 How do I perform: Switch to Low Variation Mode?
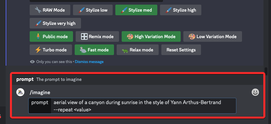(x=213, y=36)
